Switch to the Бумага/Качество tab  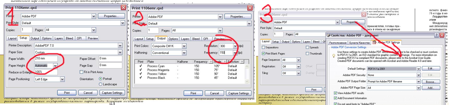click(359, 43)
